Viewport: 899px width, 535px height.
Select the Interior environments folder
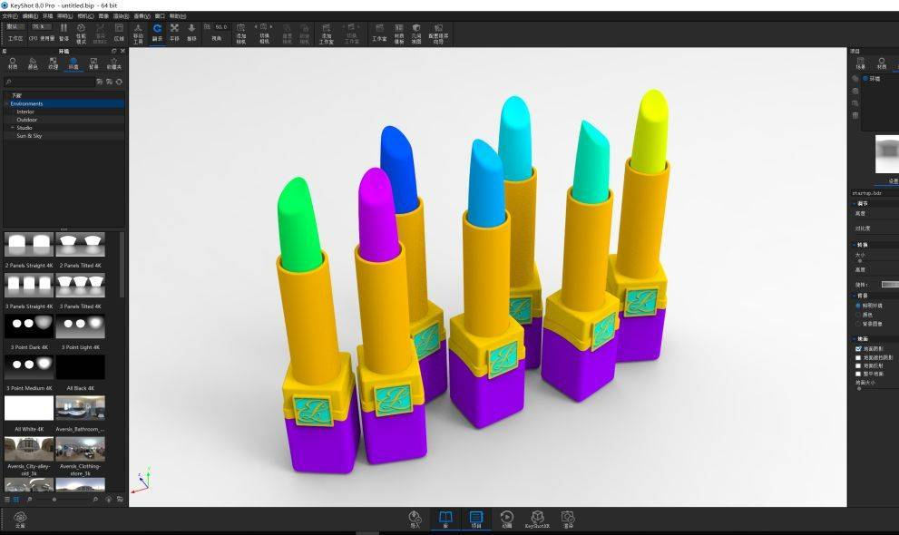[25, 112]
